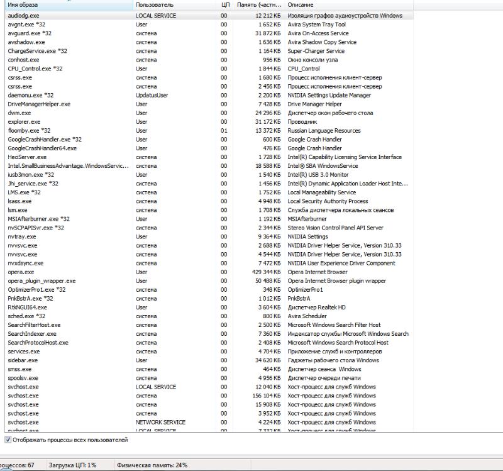
Task: Click the Диспетчер Realtek HD description
Action: 316,308
